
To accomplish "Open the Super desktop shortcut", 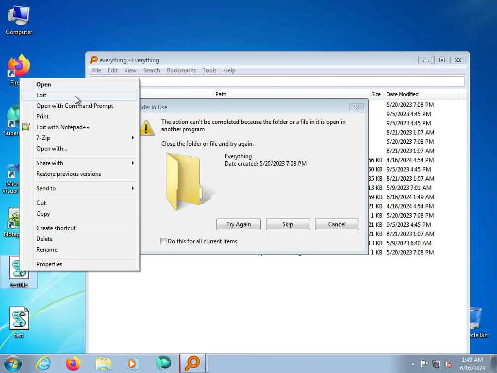I will pos(12,121).
